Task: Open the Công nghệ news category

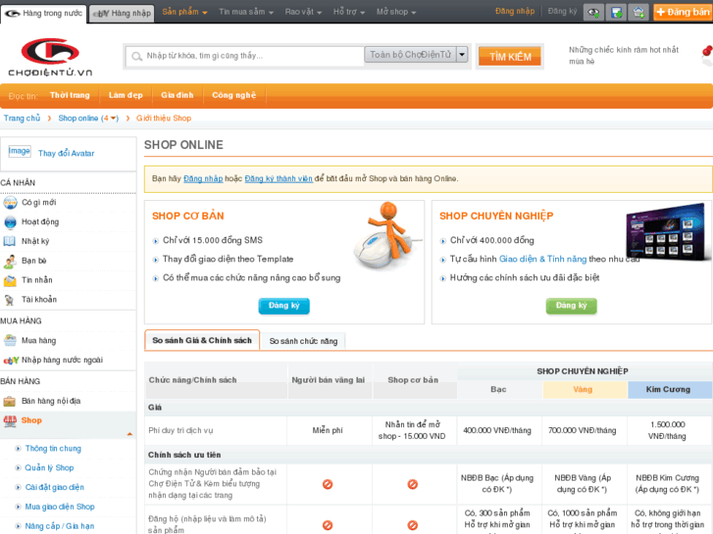Action: (x=233, y=95)
